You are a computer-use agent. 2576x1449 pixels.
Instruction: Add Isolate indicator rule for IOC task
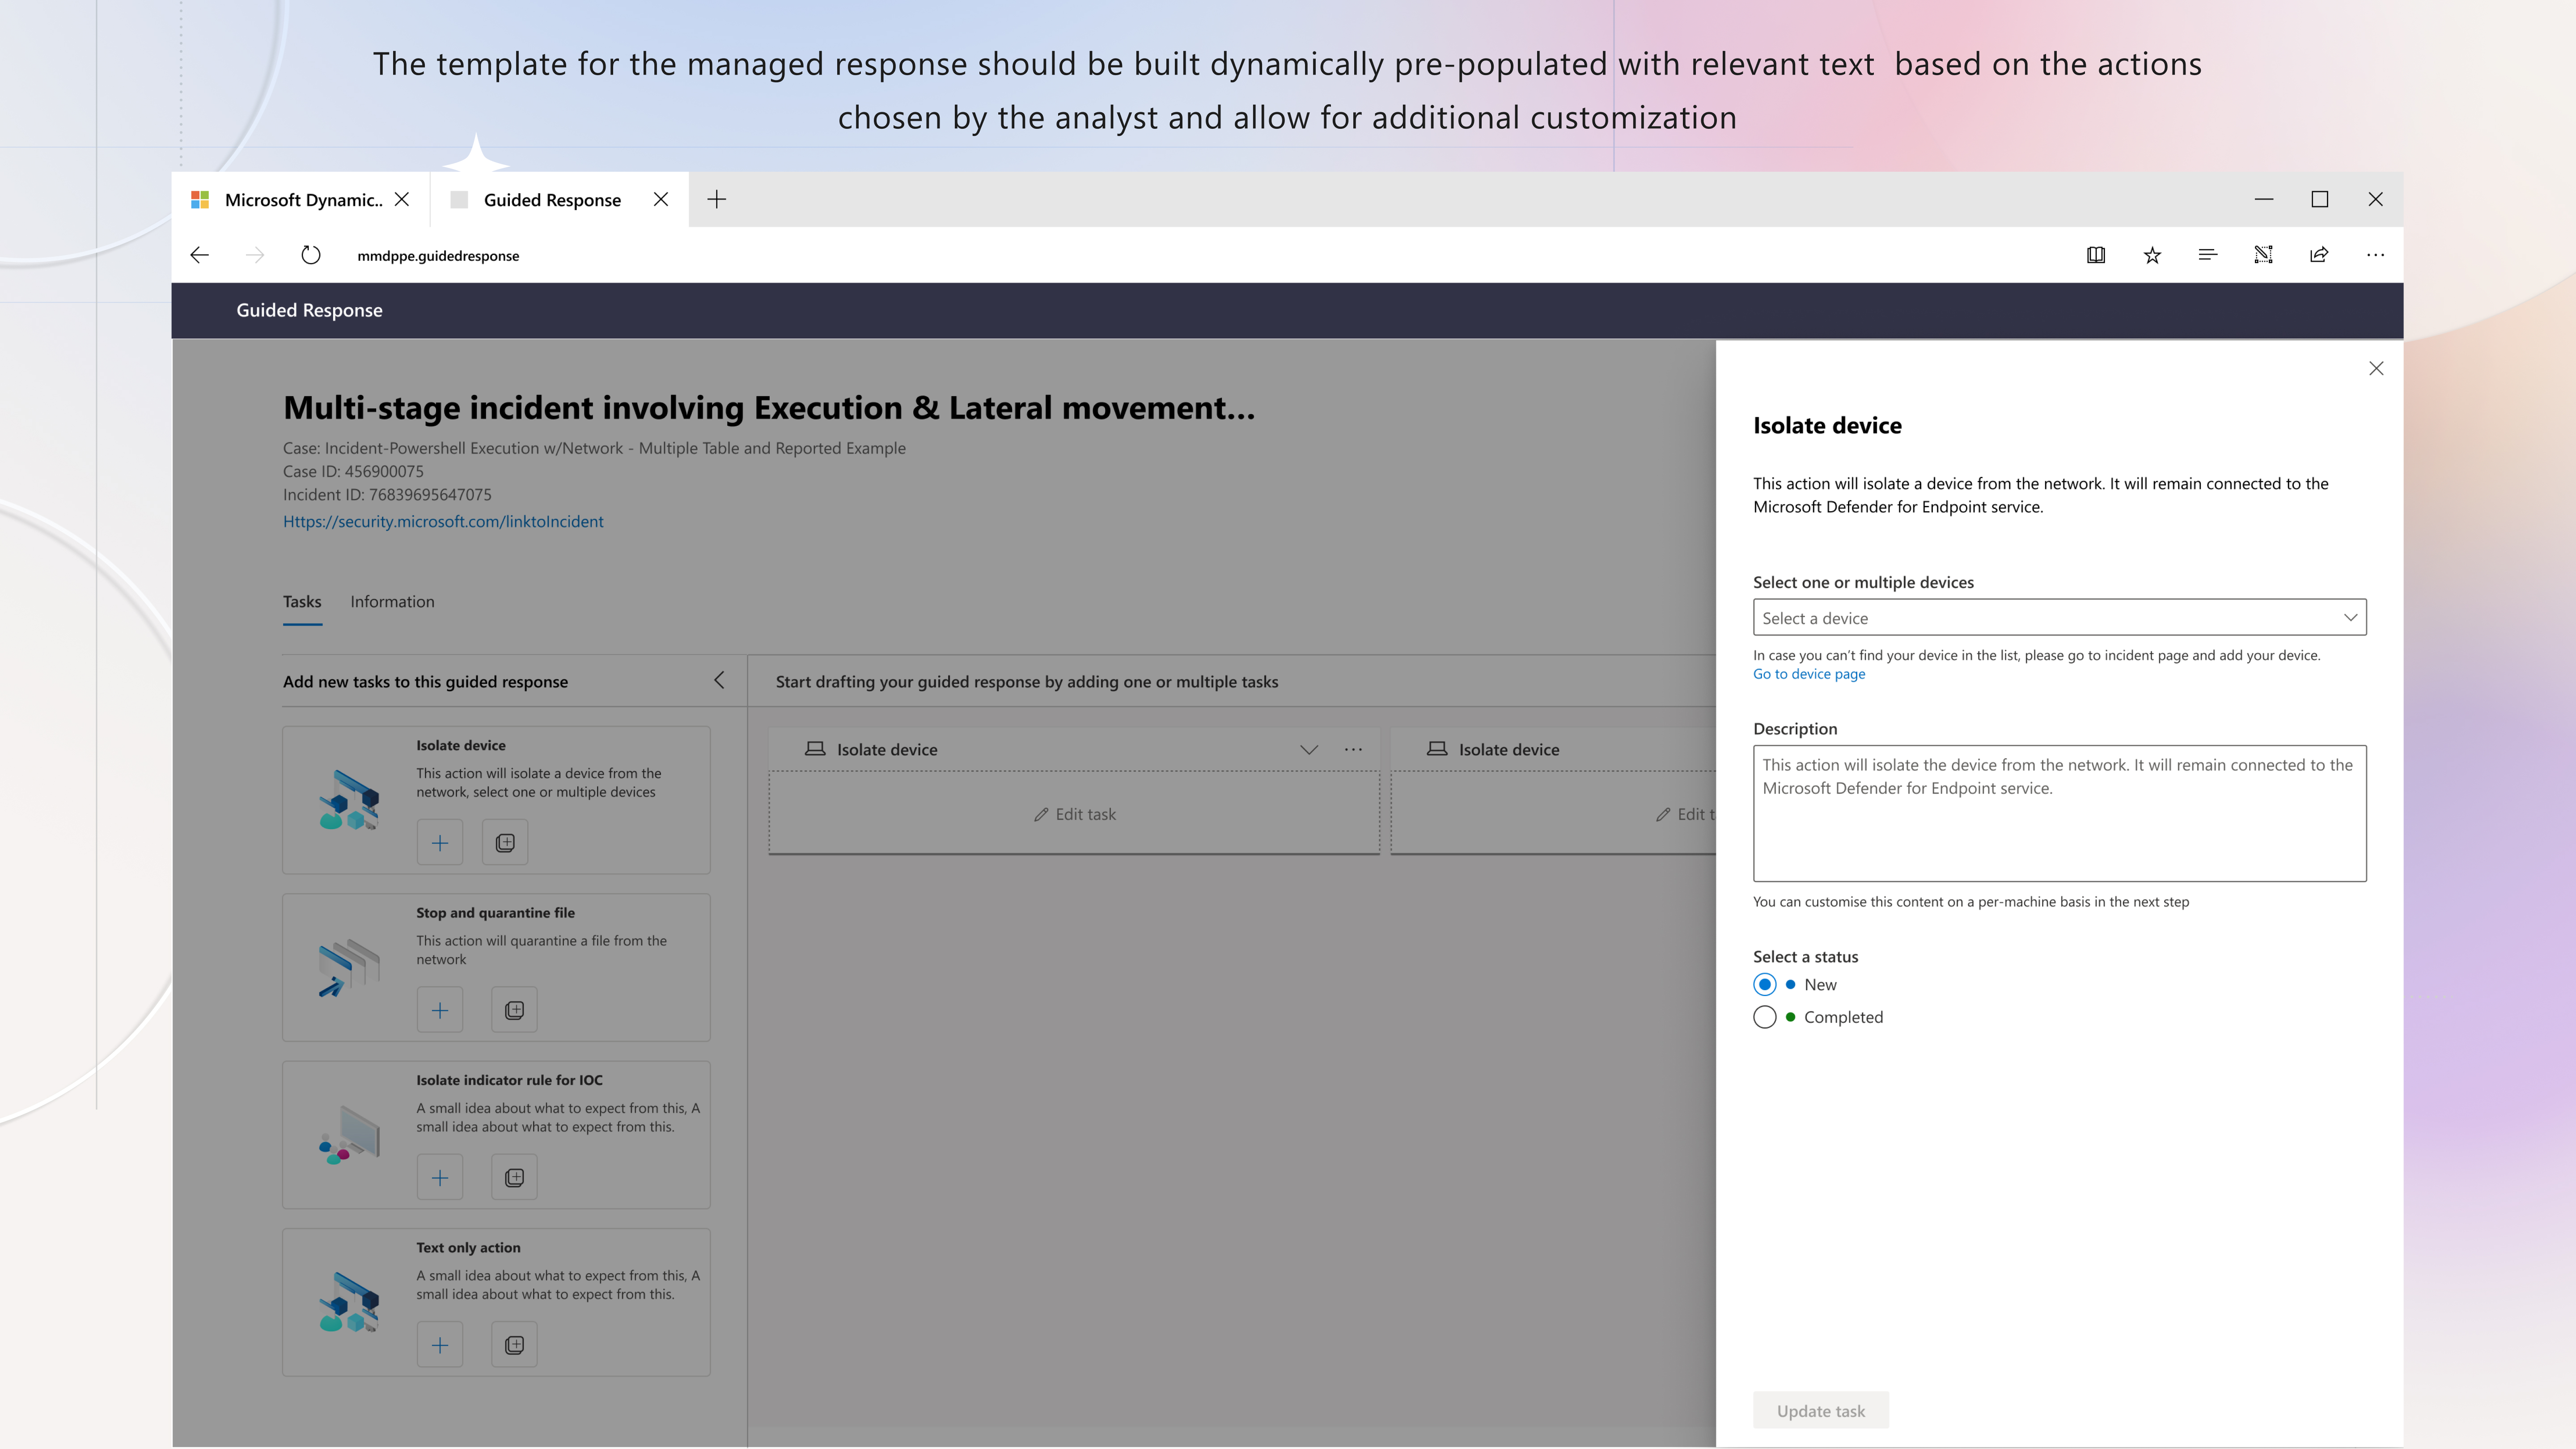pos(440,1177)
